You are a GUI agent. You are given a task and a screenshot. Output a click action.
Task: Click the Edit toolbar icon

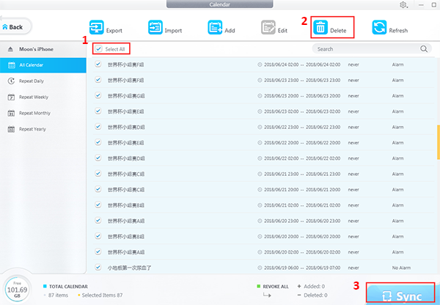tap(268, 27)
